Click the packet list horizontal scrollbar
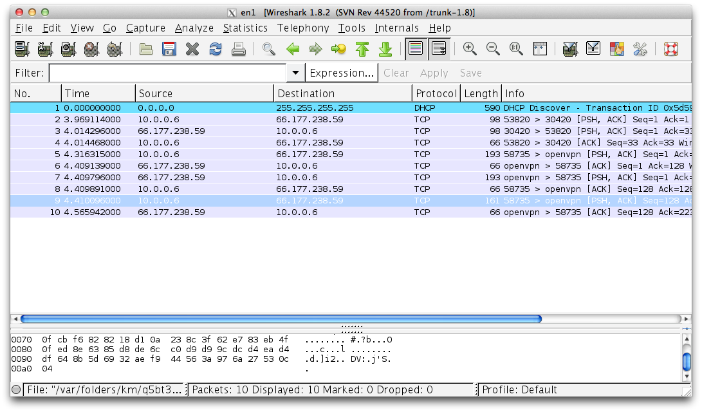 point(281,319)
